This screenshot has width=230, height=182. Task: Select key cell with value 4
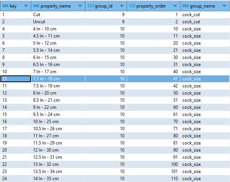coord(15,29)
